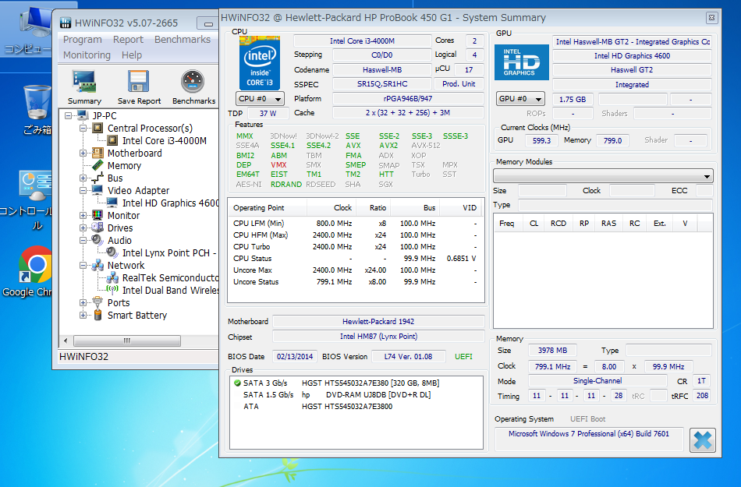This screenshot has width=741, height=487.
Task: Click the RealTek Semiconductor network icon
Action: (x=112, y=277)
